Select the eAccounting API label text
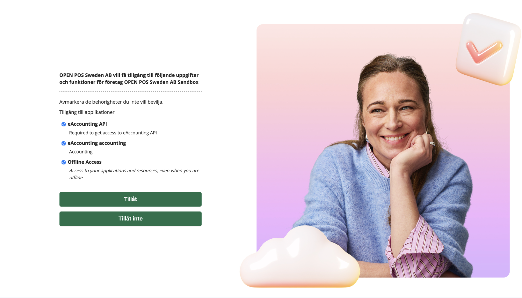This screenshot has width=522, height=298. point(87,124)
